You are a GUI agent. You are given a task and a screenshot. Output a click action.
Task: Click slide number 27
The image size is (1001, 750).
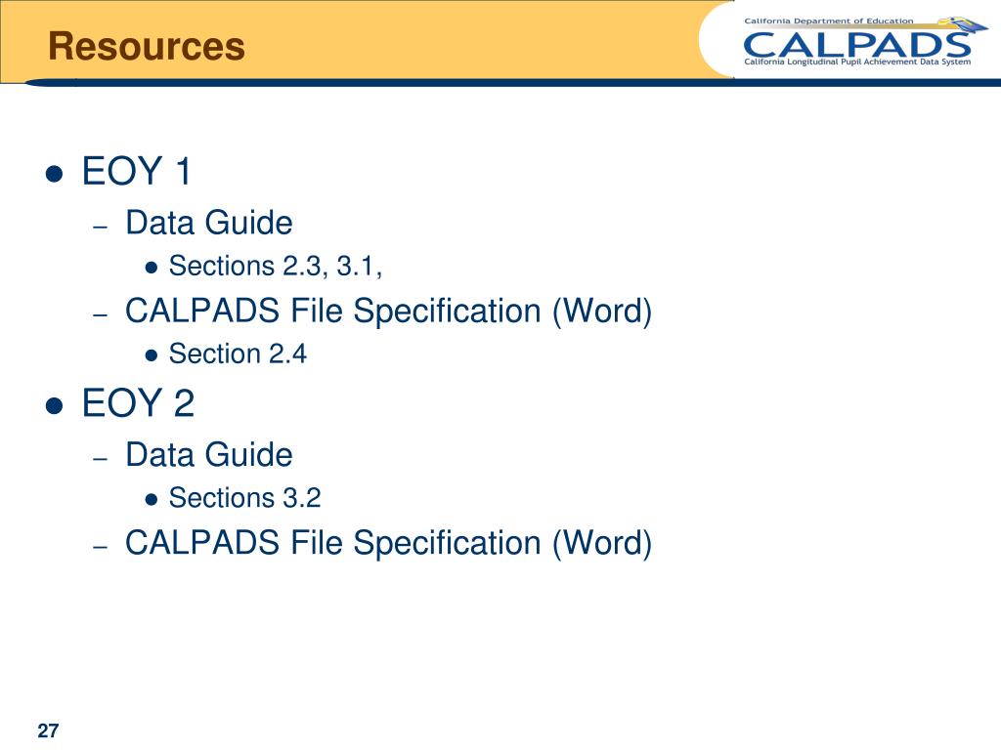click(48, 730)
